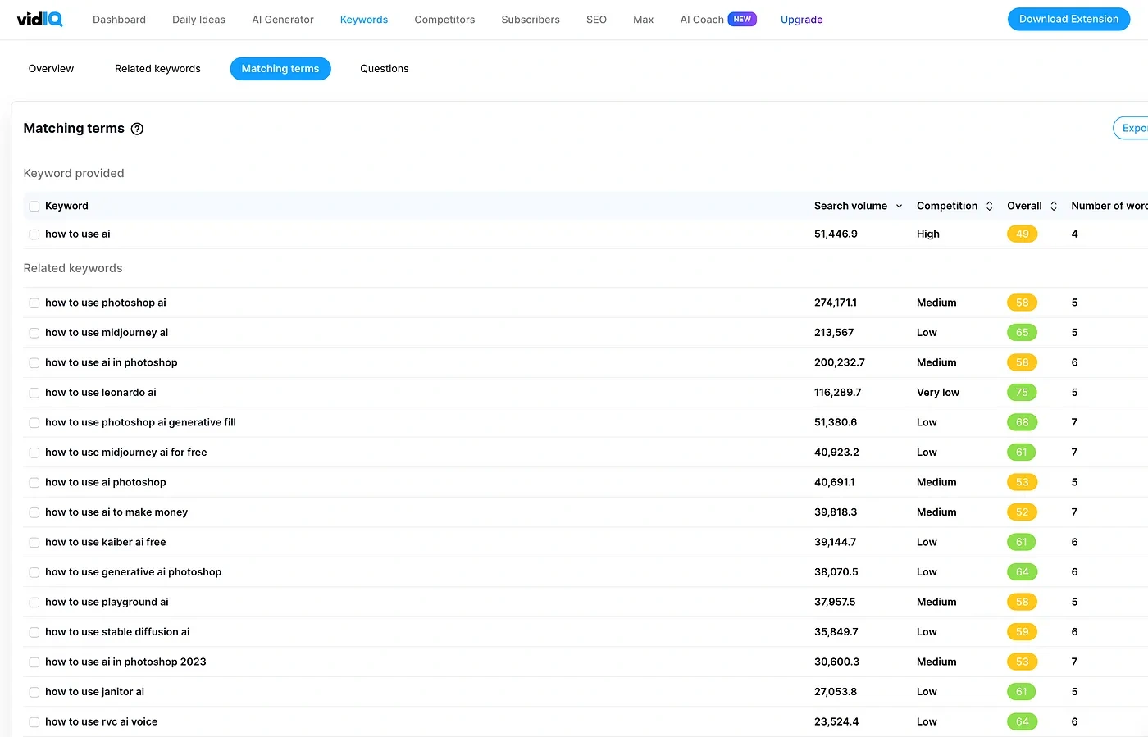Toggle Overall column sort arrows
This screenshot has width=1148, height=737.
coord(1054,206)
